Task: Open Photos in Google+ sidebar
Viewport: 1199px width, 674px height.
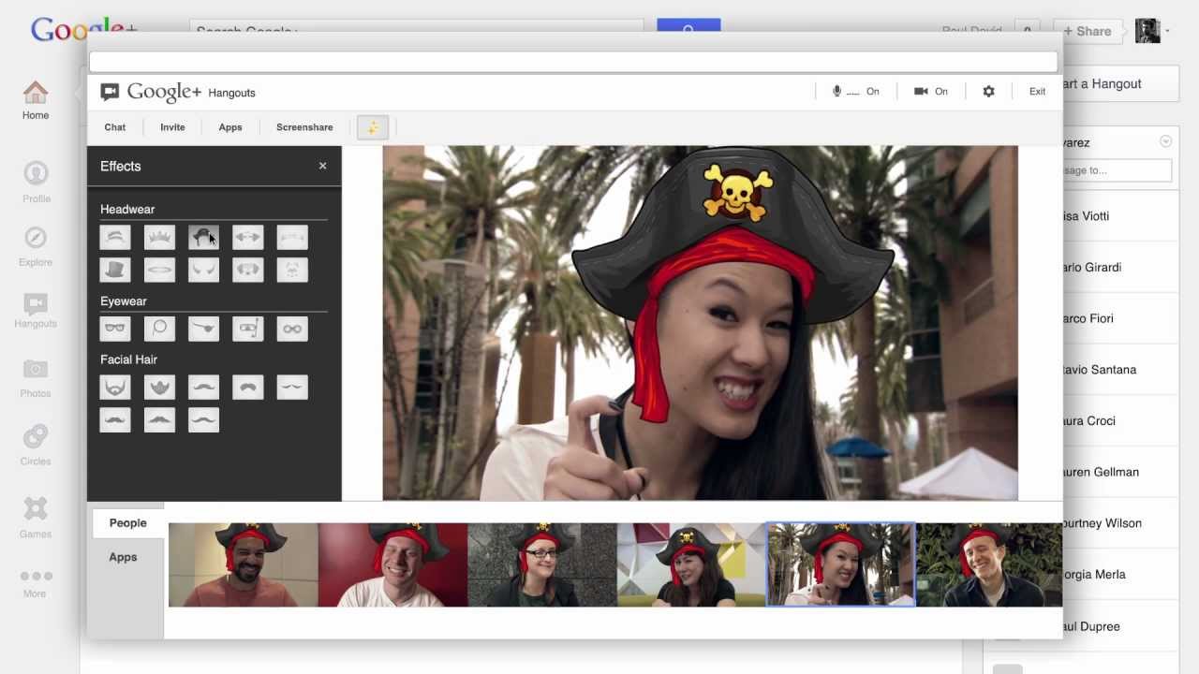Action: tap(36, 379)
